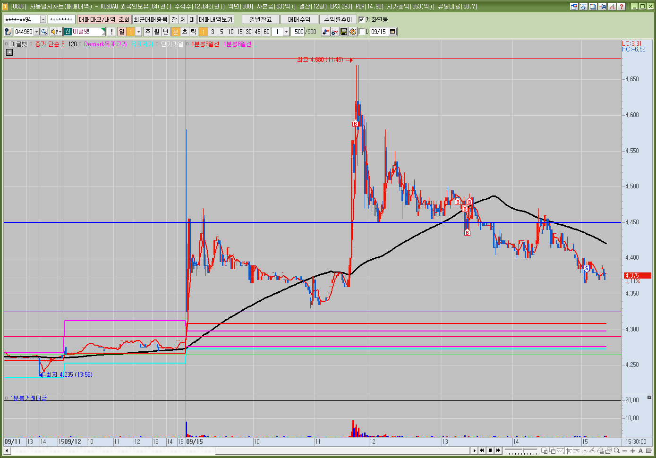This screenshot has height=458, width=656.
Task: Click the red letter A font icon in the title bar
Action: coord(612,7)
